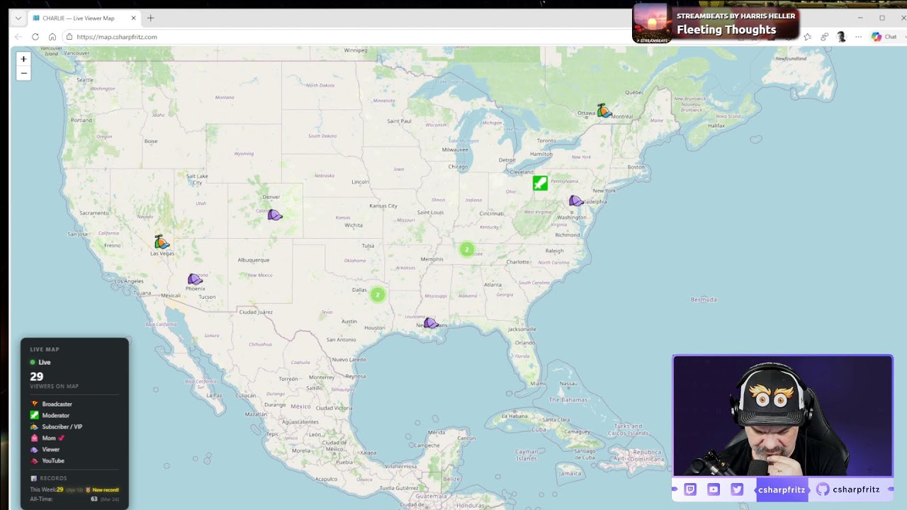
Task: Click the csharpfritz GitHub handle text
Action: (856, 489)
